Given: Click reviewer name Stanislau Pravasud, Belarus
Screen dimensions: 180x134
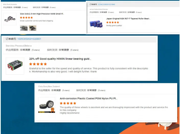Looking at the screenshot, I should [19, 46].
